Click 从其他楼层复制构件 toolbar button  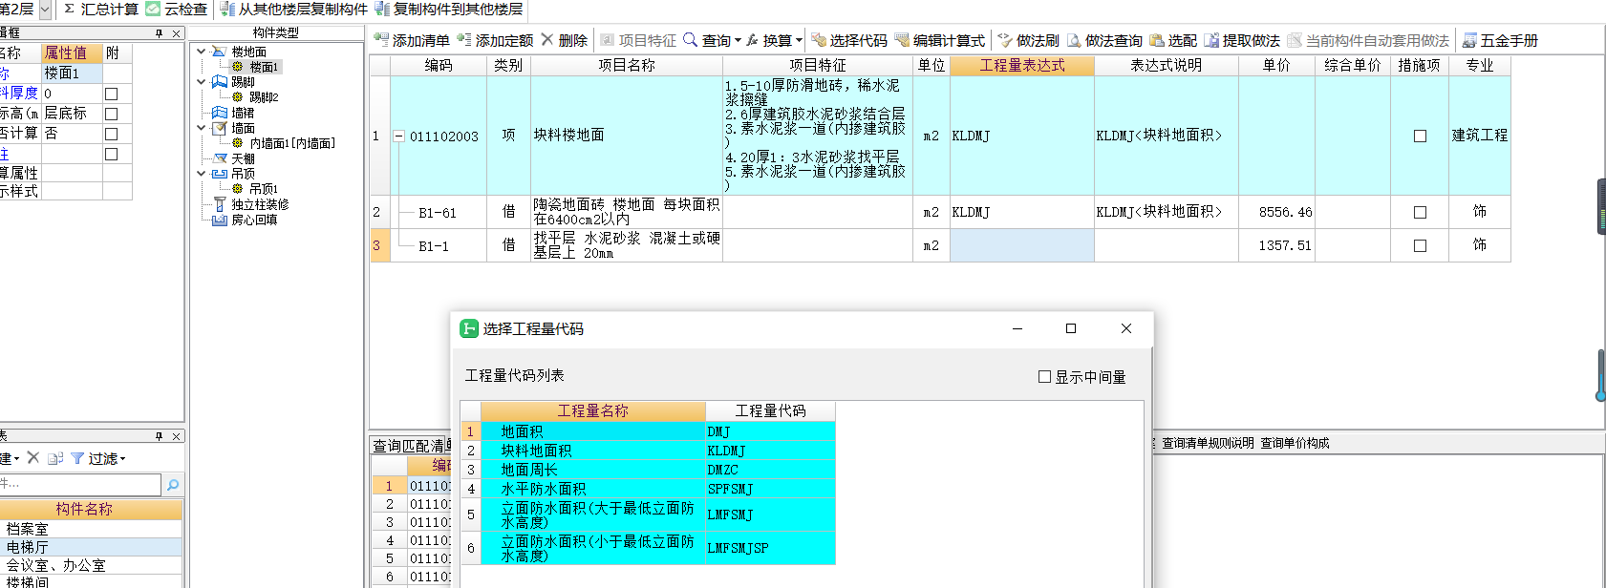pyautogui.click(x=293, y=9)
